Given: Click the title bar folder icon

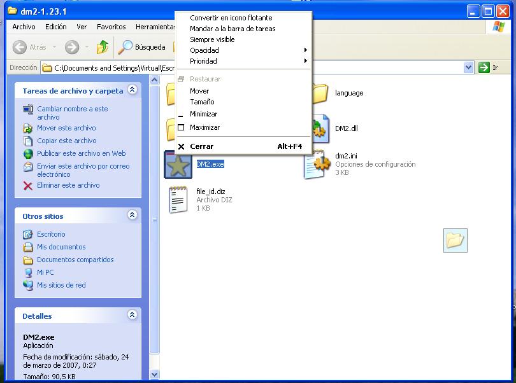Looking at the screenshot, I should (x=13, y=11).
